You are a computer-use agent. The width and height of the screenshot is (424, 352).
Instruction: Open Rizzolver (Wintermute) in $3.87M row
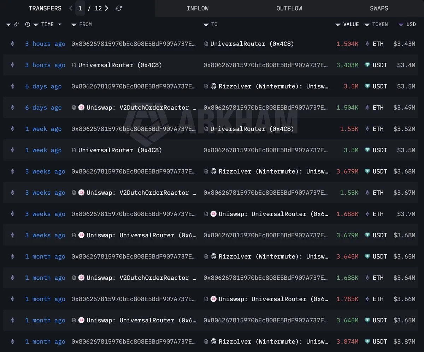tap(273, 341)
